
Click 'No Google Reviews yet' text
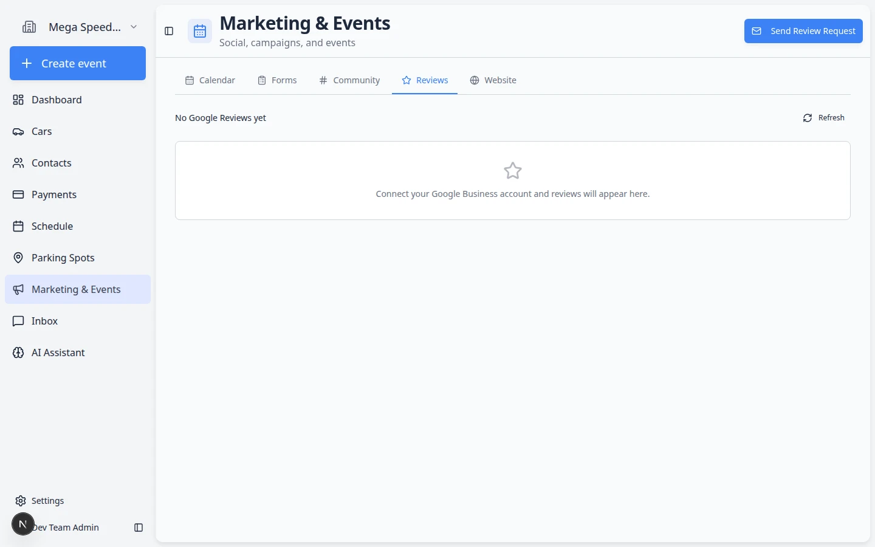221,118
